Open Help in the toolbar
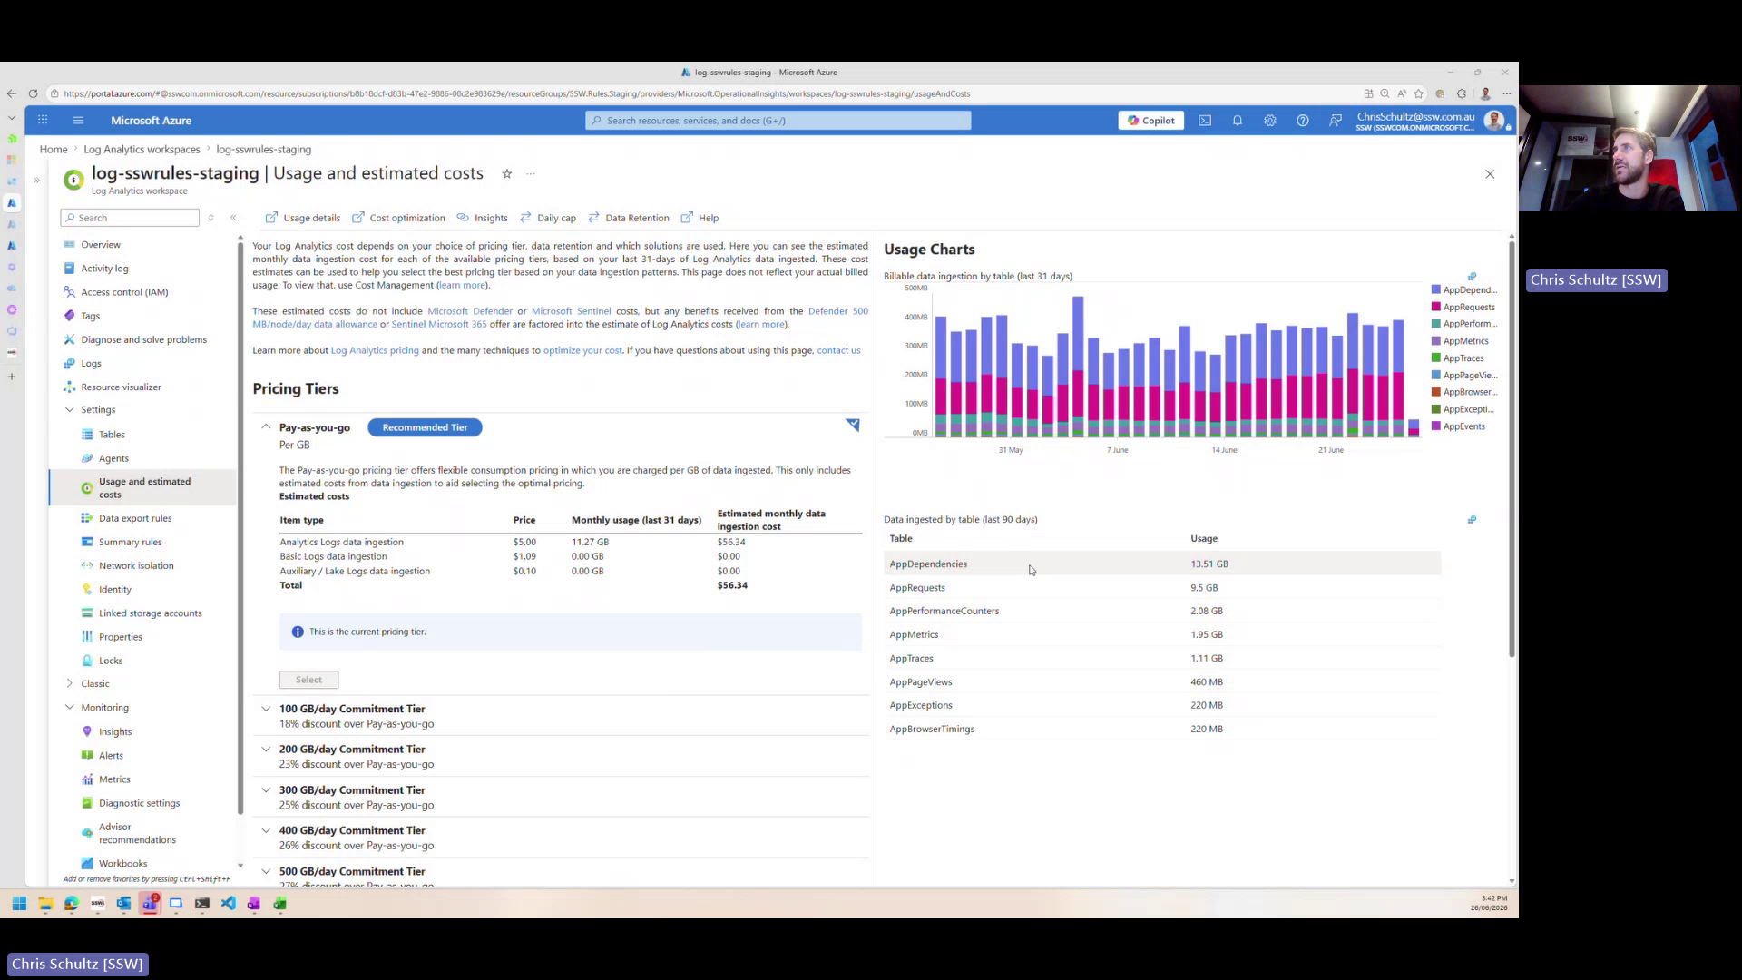Viewport: 1742px width, 980px height. pos(700,218)
